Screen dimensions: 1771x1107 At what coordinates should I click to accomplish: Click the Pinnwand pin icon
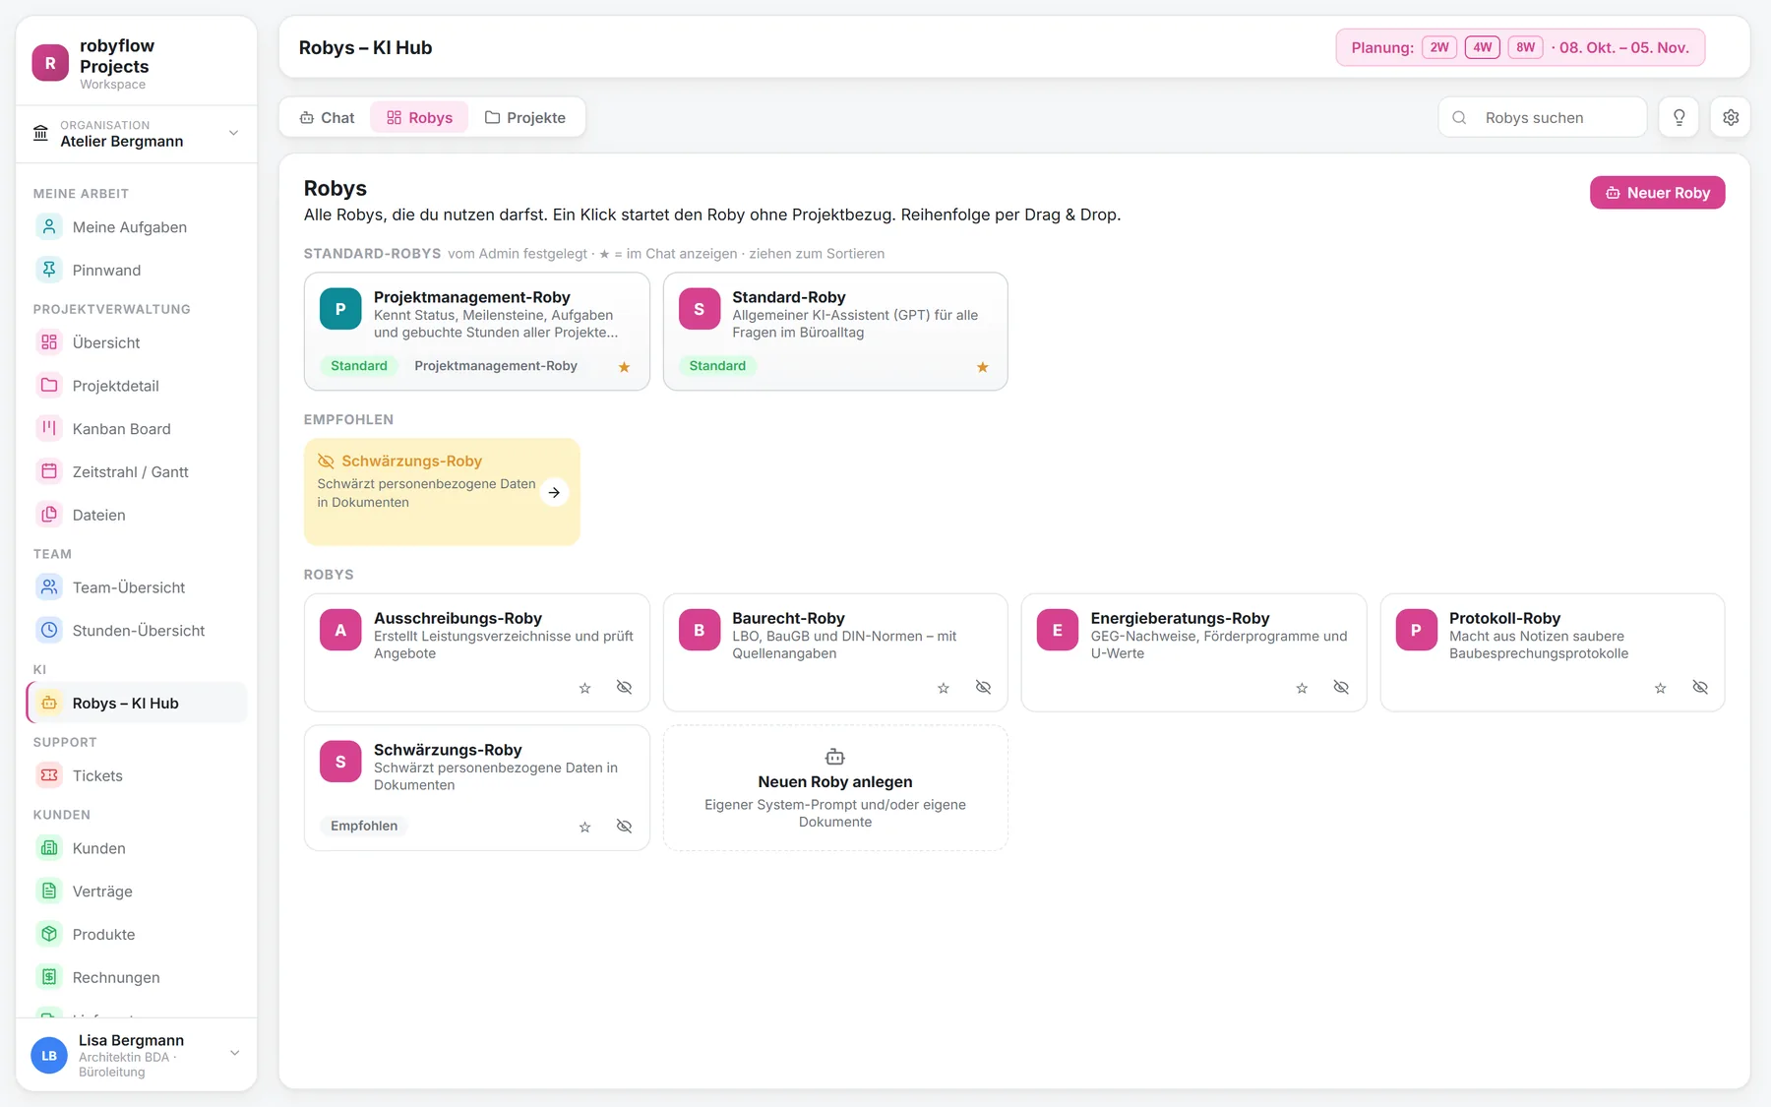49,270
